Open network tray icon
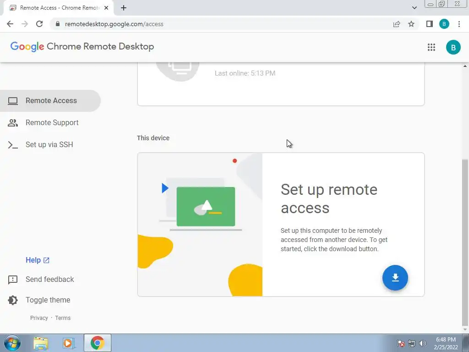Image resolution: width=469 pixels, height=352 pixels. 412,343
